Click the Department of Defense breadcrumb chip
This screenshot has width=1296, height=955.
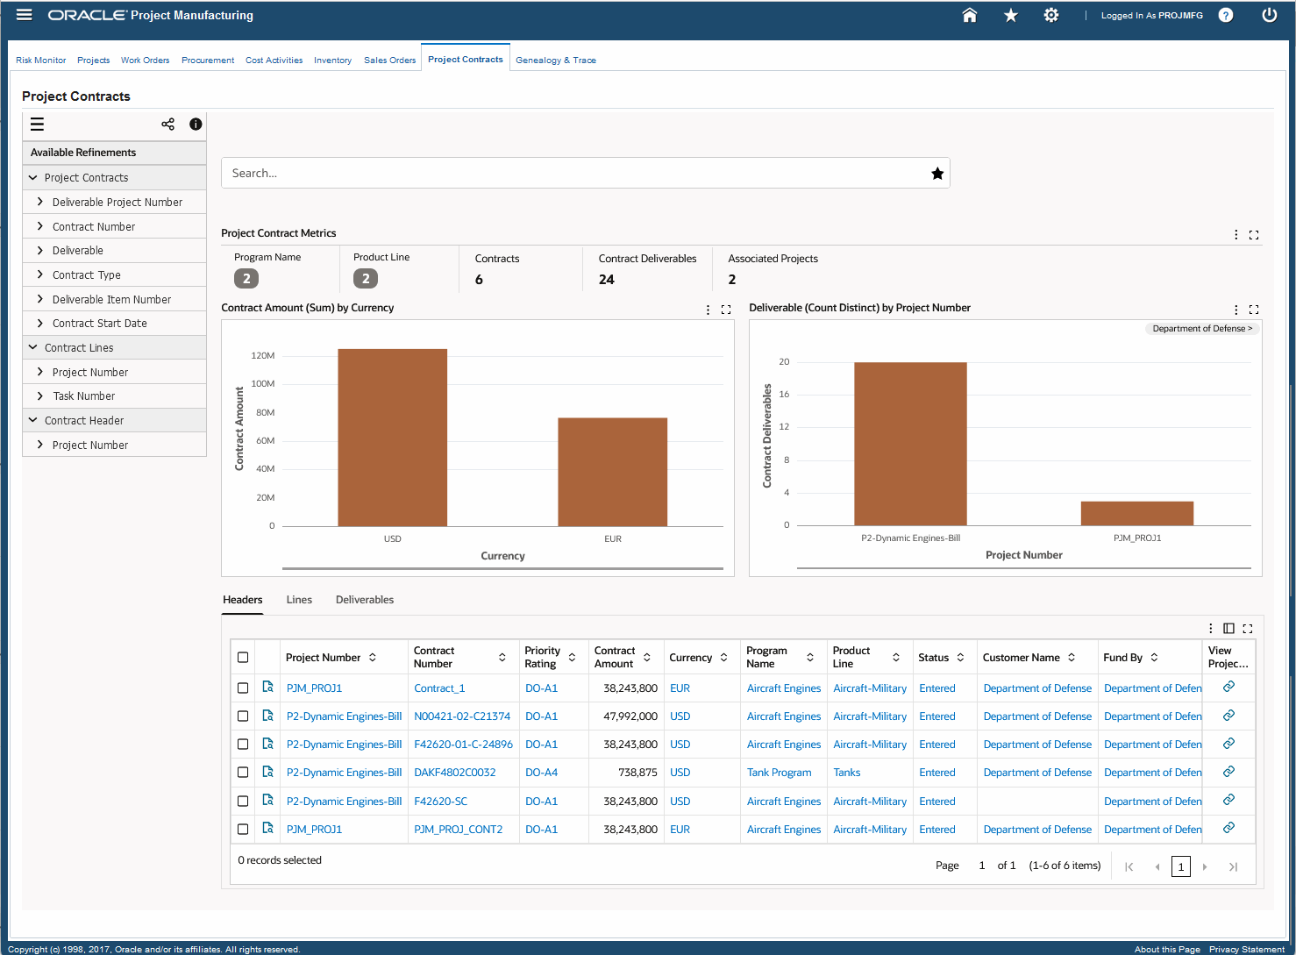tap(1203, 329)
